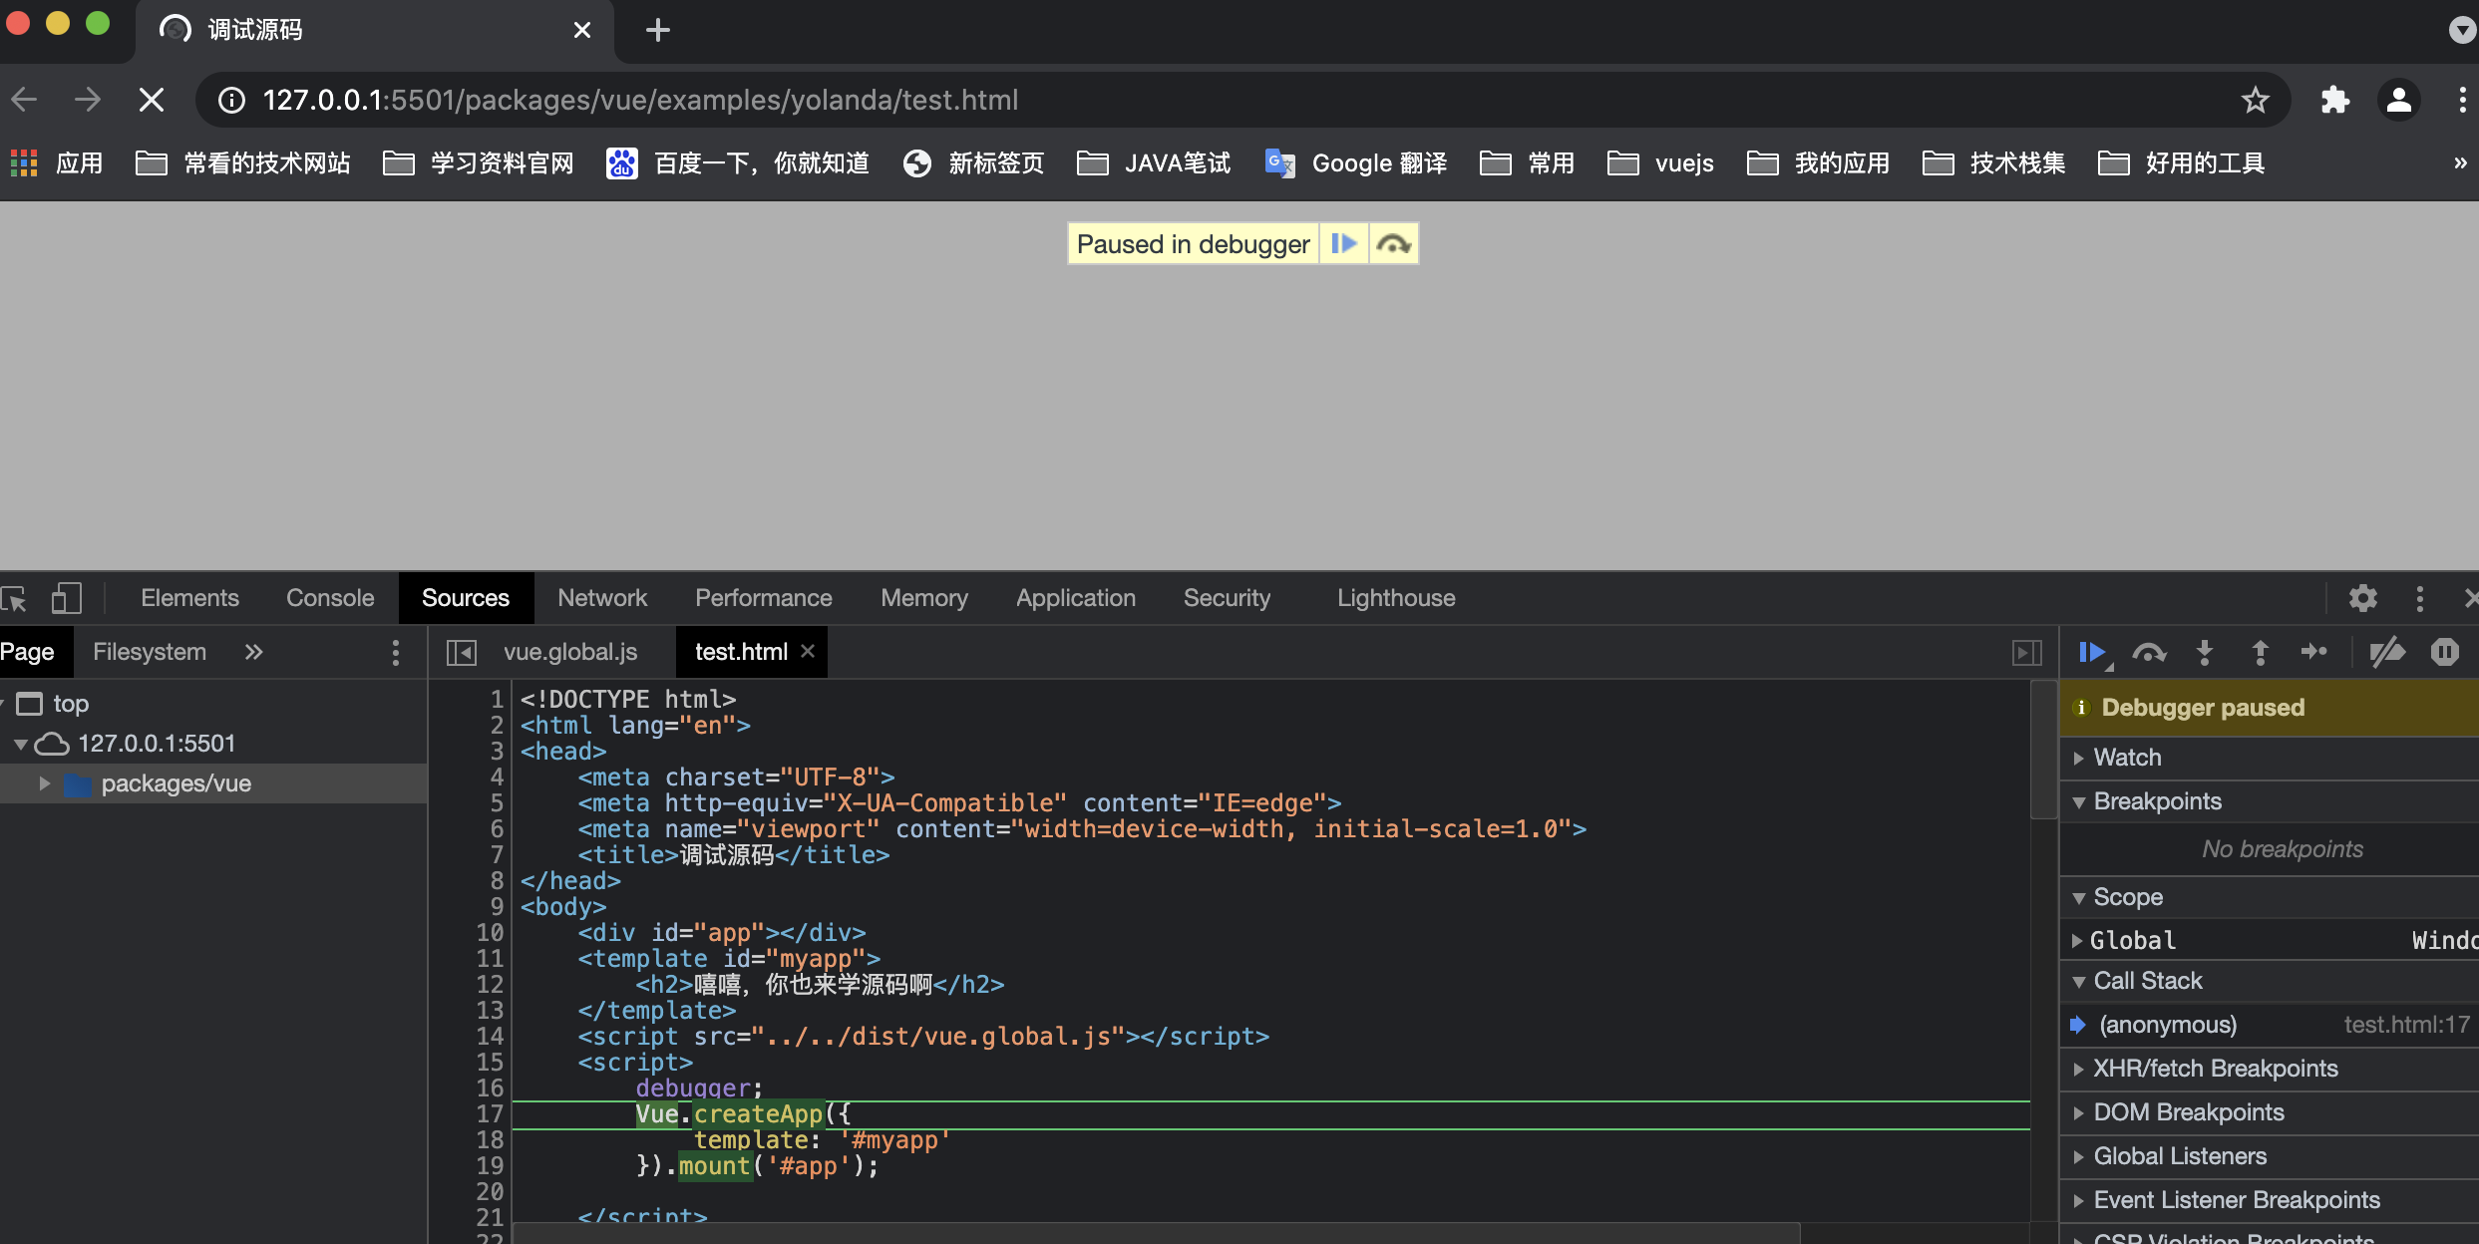The width and height of the screenshot is (2479, 1244).
Task: Open DevTools settings gear
Action: [2362, 598]
